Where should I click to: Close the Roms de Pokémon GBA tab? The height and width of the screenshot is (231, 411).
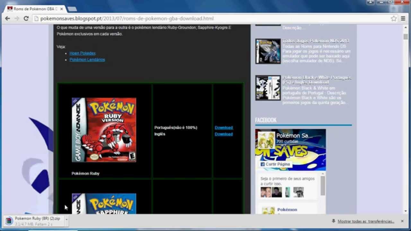pyautogui.click(x=61, y=9)
